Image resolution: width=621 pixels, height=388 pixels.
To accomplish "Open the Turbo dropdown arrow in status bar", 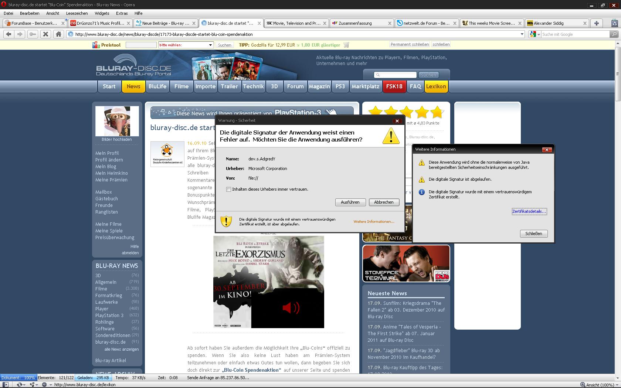I will [50, 385].
